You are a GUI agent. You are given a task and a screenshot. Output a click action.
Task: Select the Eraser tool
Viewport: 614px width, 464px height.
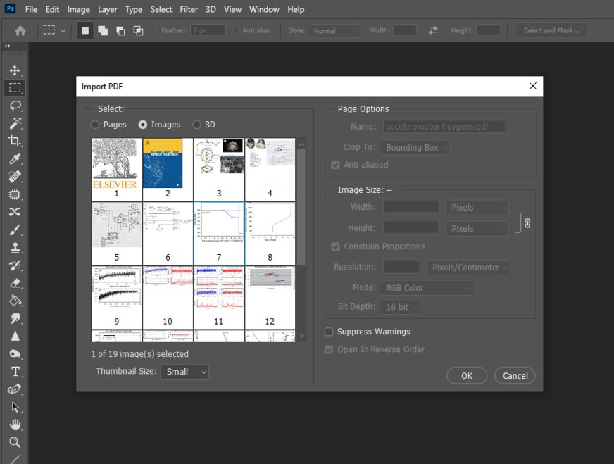coord(15,283)
